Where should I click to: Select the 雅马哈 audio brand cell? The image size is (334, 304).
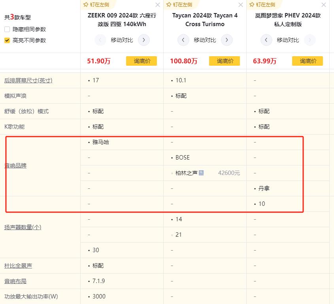coord(101,142)
